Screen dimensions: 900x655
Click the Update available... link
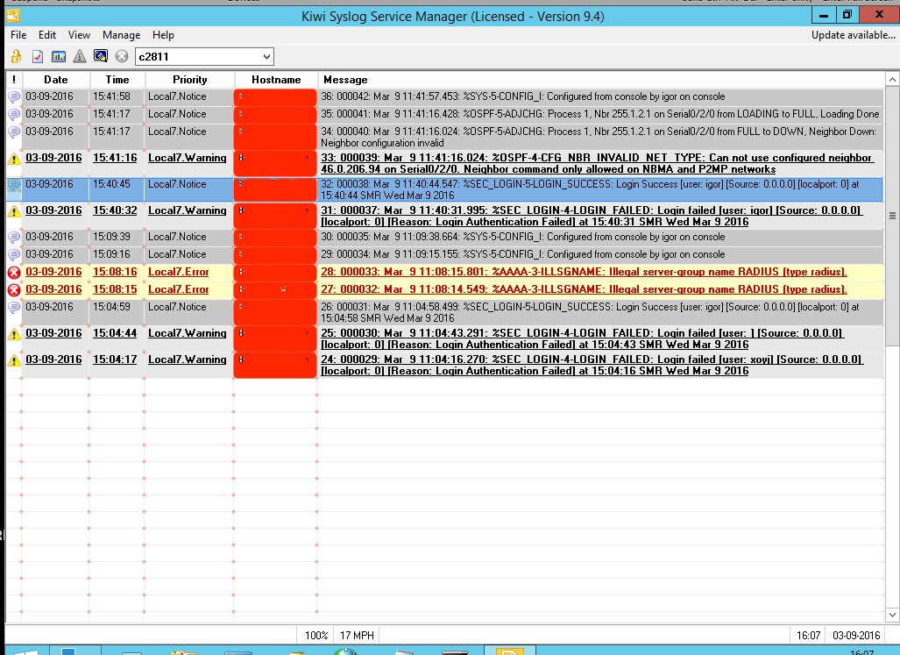[x=853, y=35]
